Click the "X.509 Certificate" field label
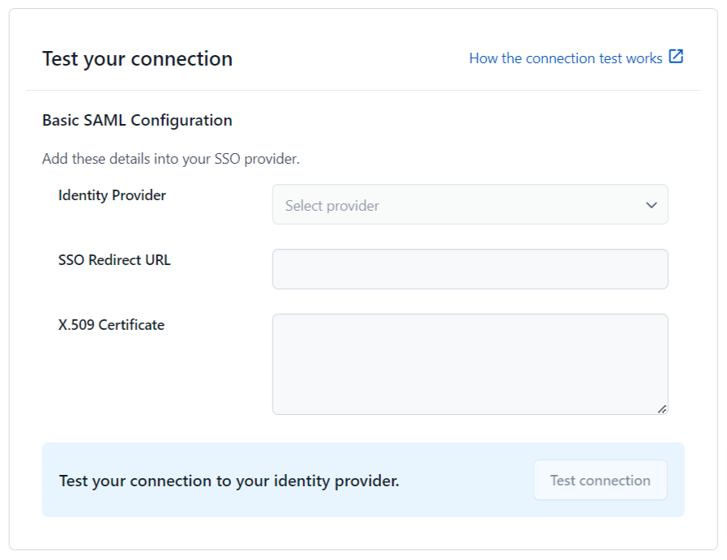Image resolution: width=727 pixels, height=560 pixels. pyautogui.click(x=111, y=325)
